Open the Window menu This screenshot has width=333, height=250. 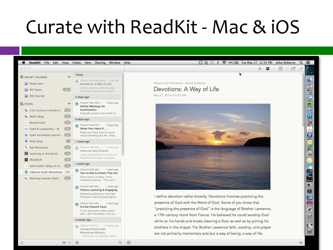coord(115,62)
